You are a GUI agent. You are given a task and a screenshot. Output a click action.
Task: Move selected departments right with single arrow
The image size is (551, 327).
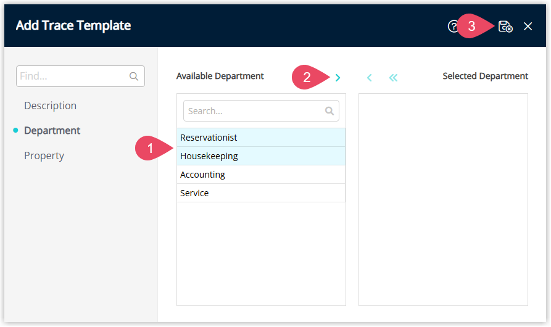(338, 78)
